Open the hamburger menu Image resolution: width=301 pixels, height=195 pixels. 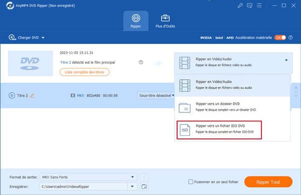coord(259,6)
